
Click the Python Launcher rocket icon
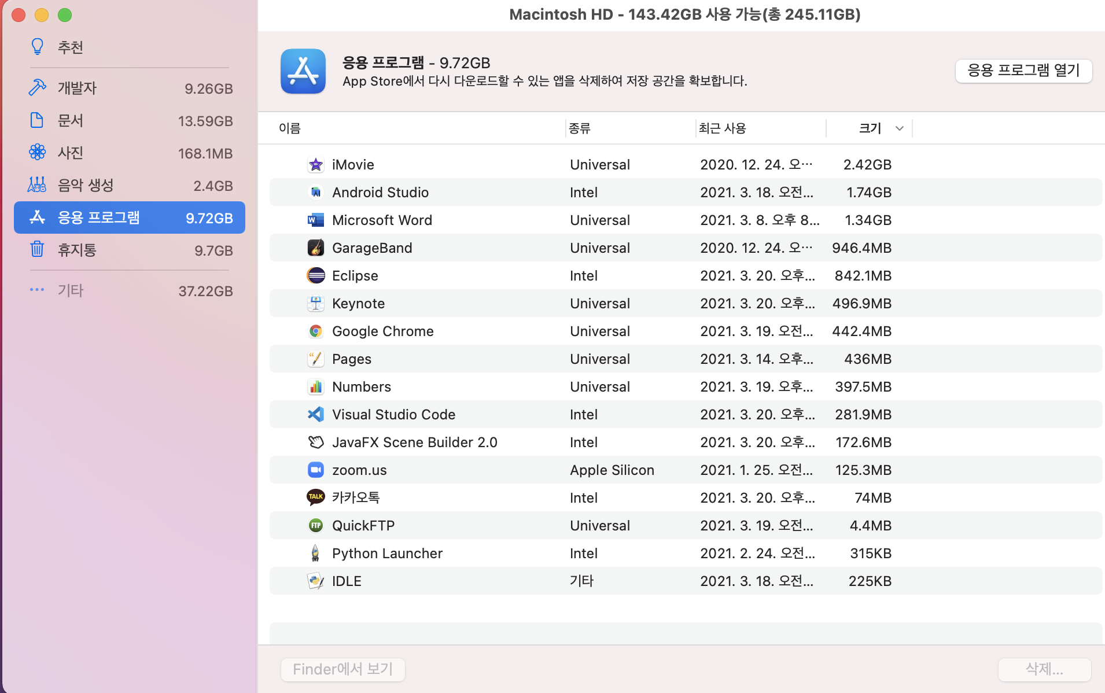[x=315, y=554]
